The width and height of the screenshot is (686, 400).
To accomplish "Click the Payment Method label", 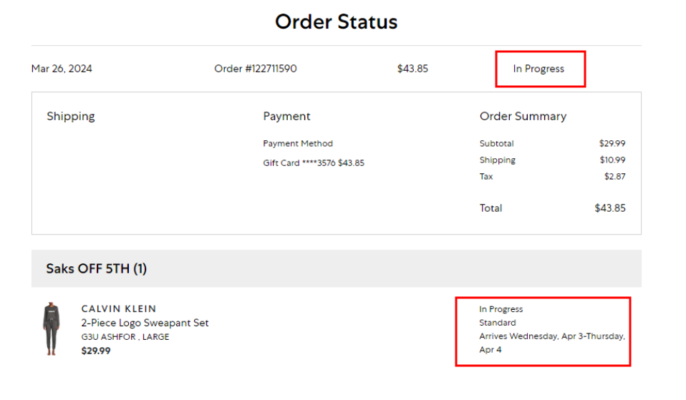I will 297,143.
